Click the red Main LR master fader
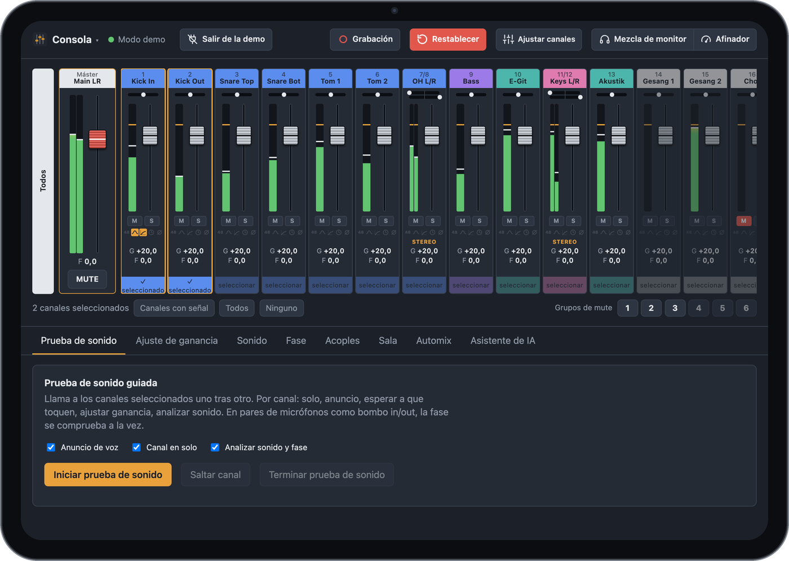Image resolution: width=789 pixels, height=561 pixels. point(97,139)
